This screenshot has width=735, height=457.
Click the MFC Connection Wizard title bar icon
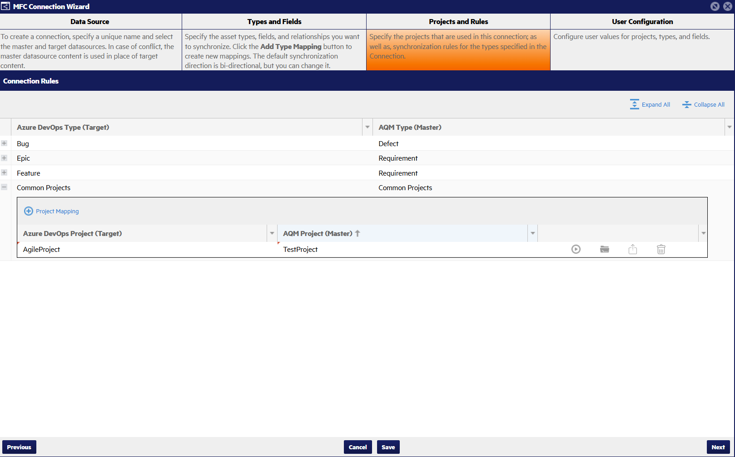(6, 6)
